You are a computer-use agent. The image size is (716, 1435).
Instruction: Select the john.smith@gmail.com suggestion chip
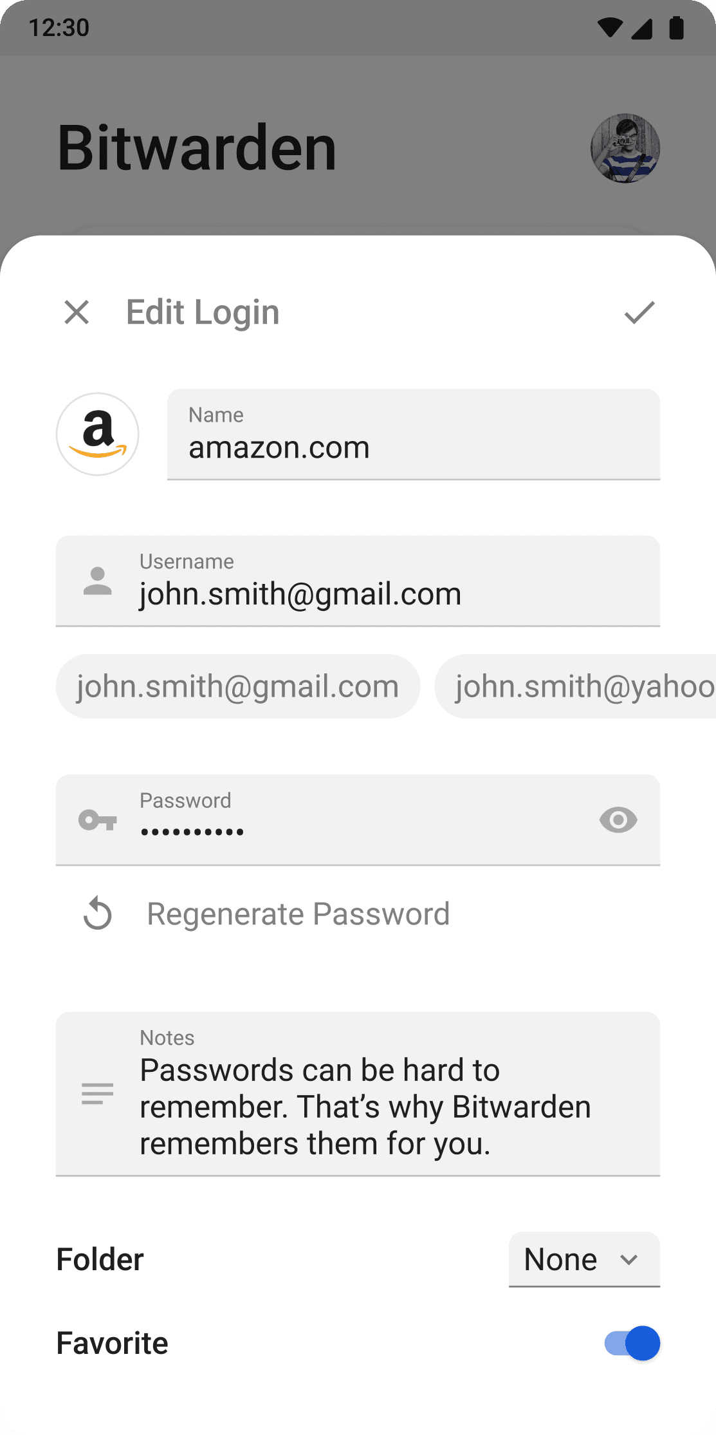[x=238, y=686]
